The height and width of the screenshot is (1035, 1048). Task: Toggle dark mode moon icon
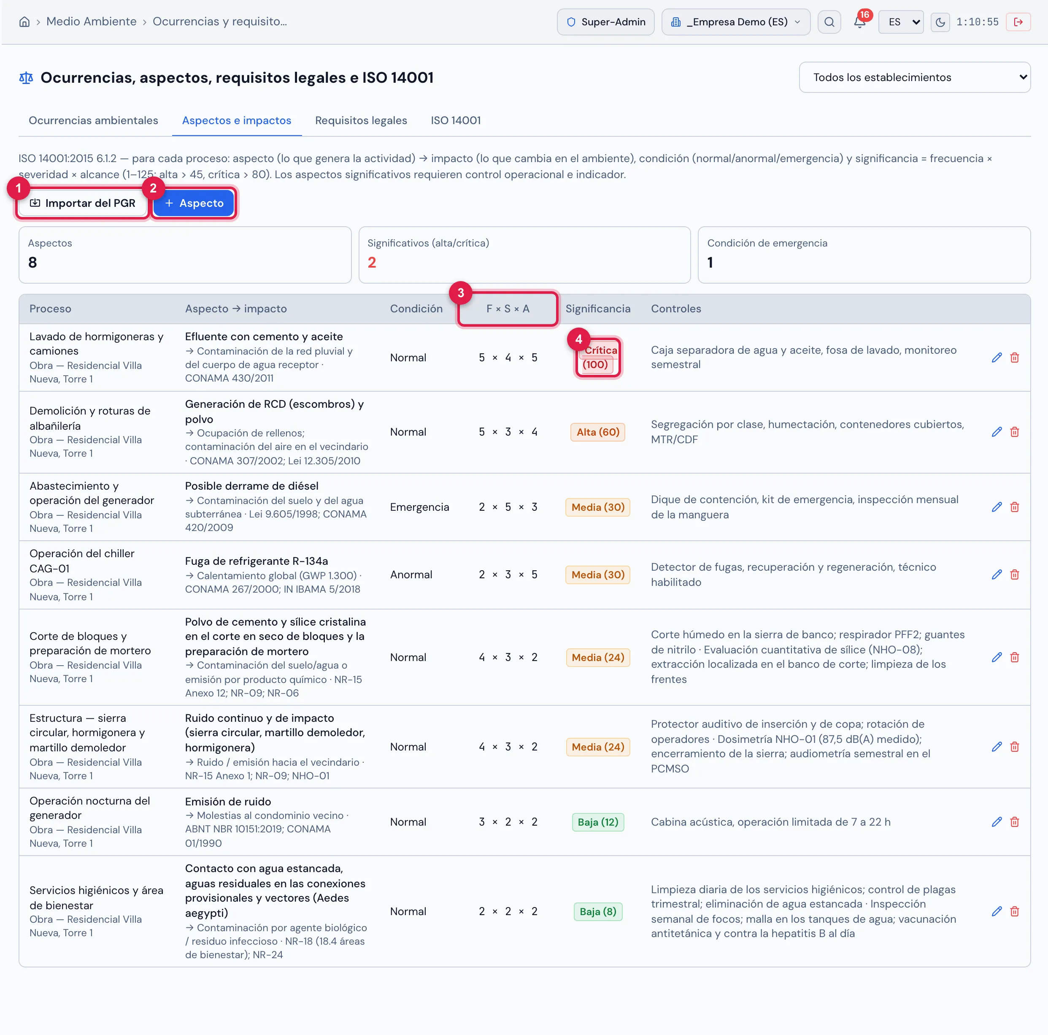[940, 22]
